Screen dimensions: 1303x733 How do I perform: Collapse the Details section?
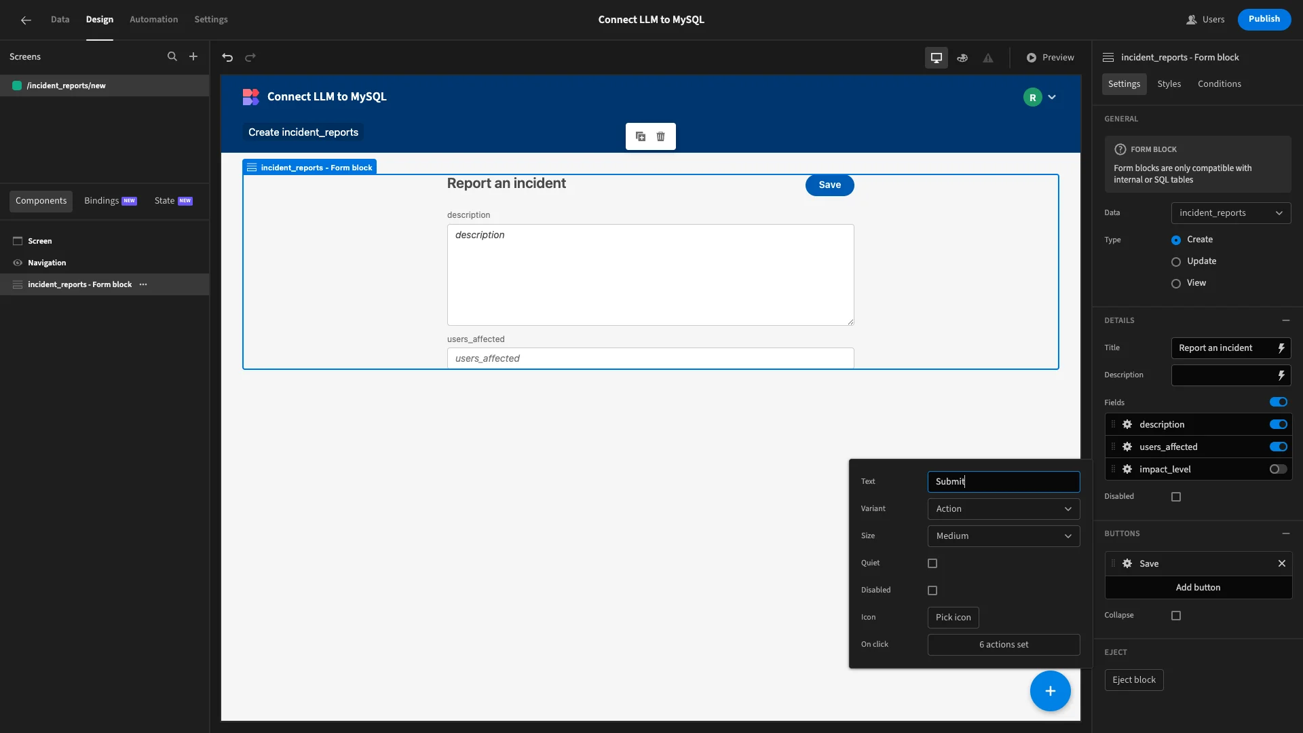[x=1285, y=320]
